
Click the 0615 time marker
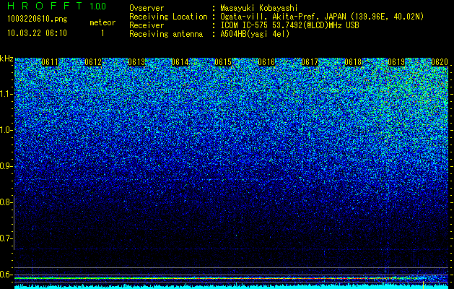(x=223, y=62)
